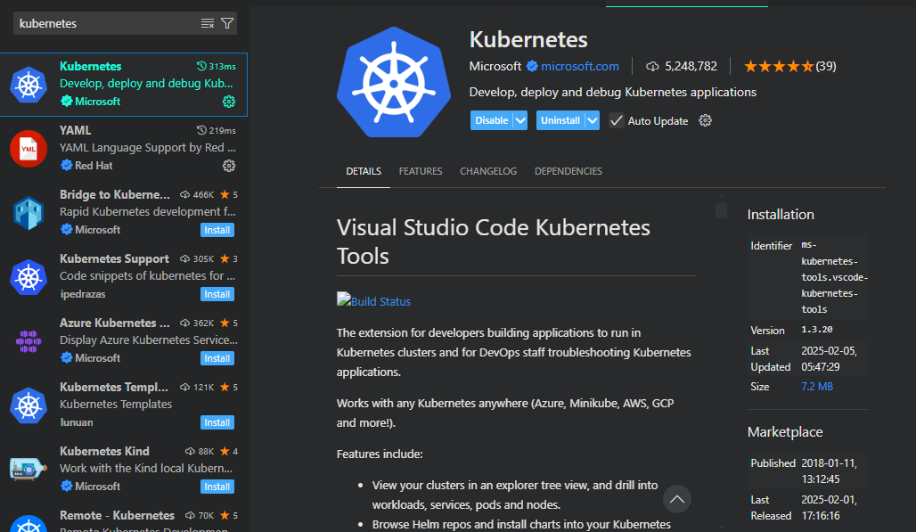
Task: Click the 7.2 MB size link
Action: tap(817, 387)
